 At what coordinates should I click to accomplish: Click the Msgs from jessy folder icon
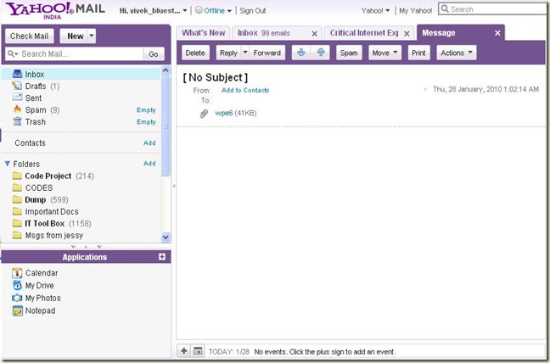click(x=17, y=235)
